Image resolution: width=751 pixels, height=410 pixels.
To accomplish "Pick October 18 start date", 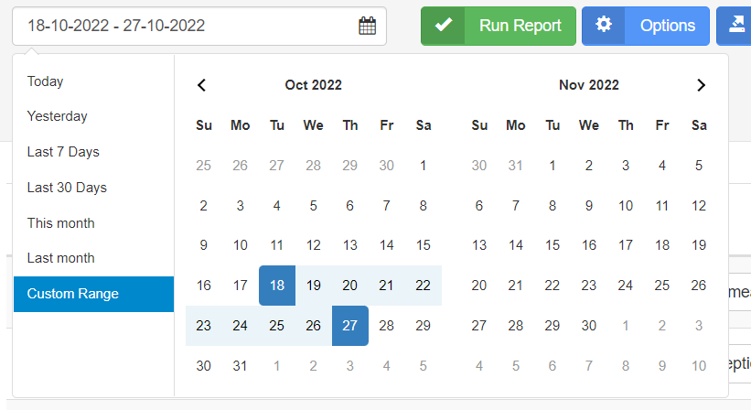I will click(x=277, y=286).
